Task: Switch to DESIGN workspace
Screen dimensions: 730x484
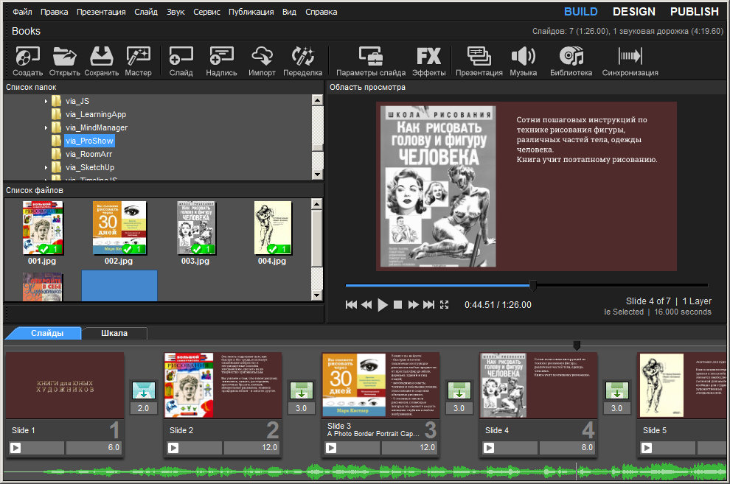Action: coord(633,12)
